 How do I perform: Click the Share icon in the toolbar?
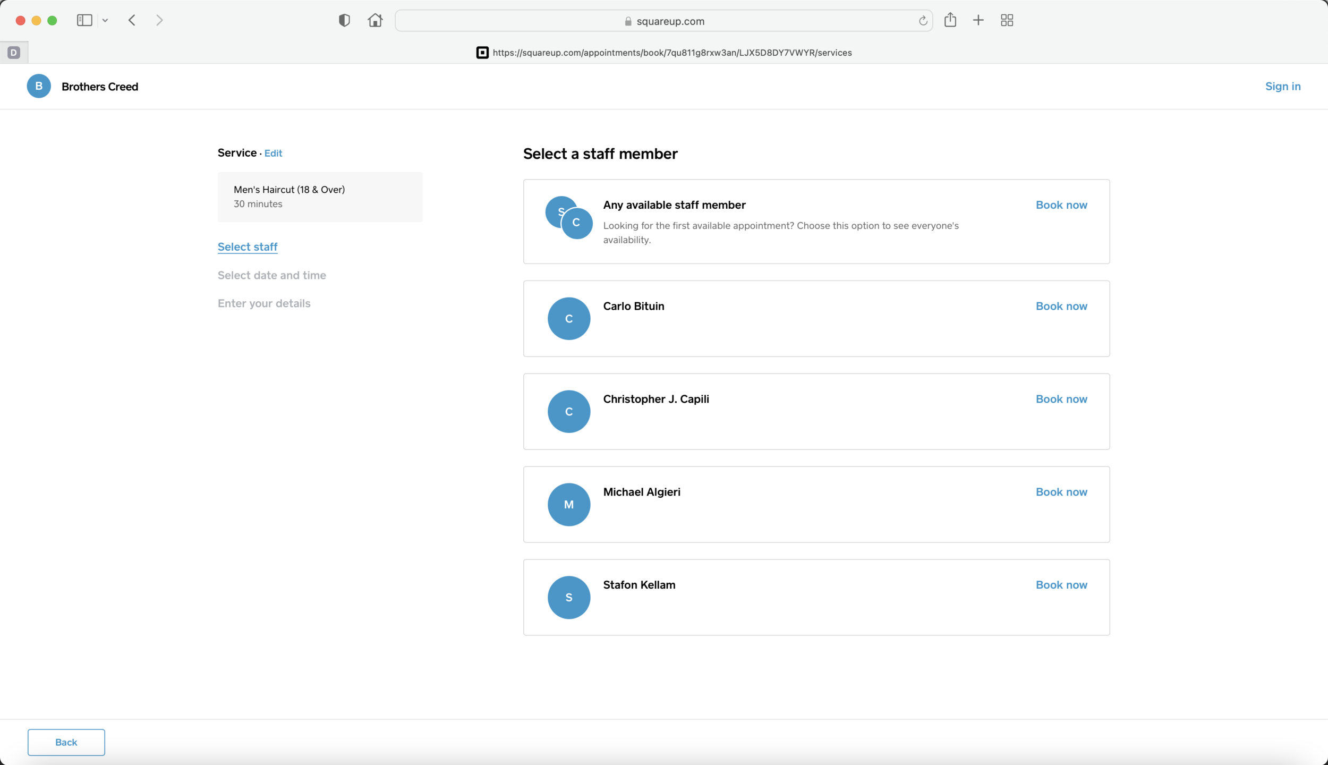pos(950,20)
